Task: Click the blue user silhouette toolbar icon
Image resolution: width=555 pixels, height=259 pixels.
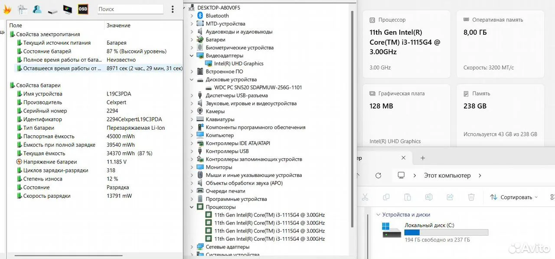Action: [x=37, y=9]
